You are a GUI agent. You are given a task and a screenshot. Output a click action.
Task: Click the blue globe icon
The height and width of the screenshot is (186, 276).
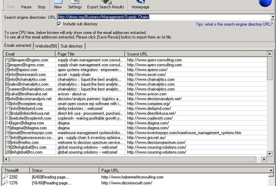tap(265, 3)
